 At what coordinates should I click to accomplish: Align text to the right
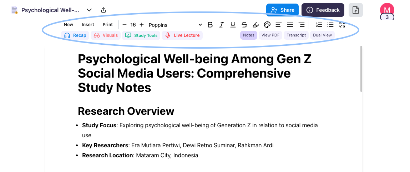point(302,25)
